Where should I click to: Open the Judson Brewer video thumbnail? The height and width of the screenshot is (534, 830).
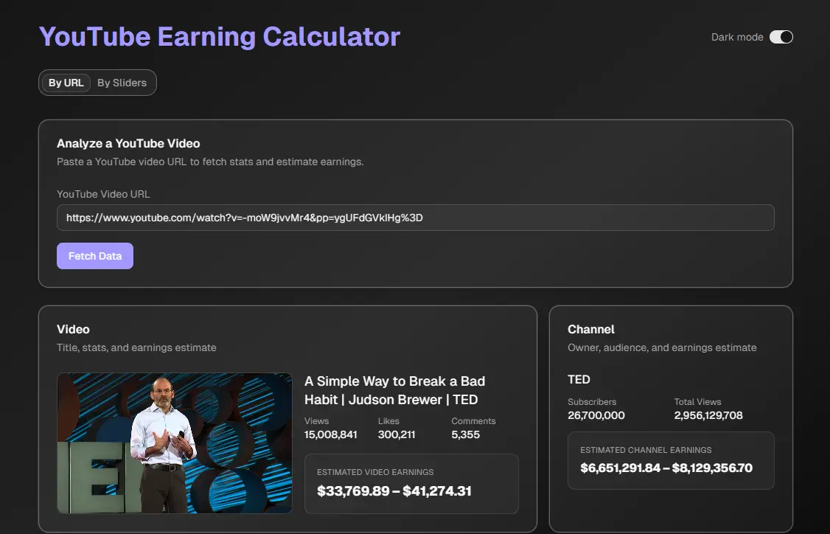click(175, 443)
